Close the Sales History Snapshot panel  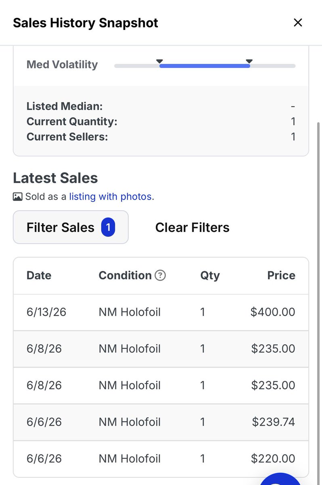pyautogui.click(x=298, y=23)
